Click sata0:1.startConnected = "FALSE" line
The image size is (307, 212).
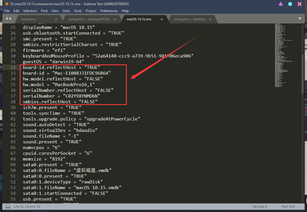(65, 193)
